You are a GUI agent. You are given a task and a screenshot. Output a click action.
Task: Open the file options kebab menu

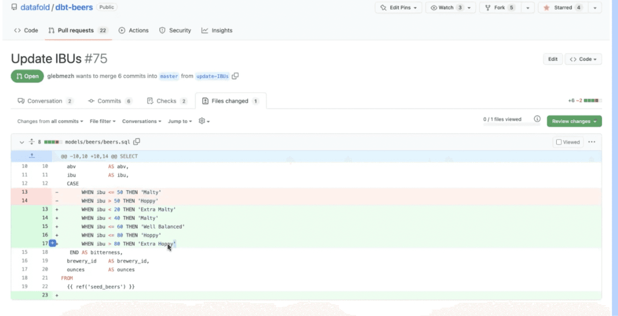pyautogui.click(x=592, y=142)
